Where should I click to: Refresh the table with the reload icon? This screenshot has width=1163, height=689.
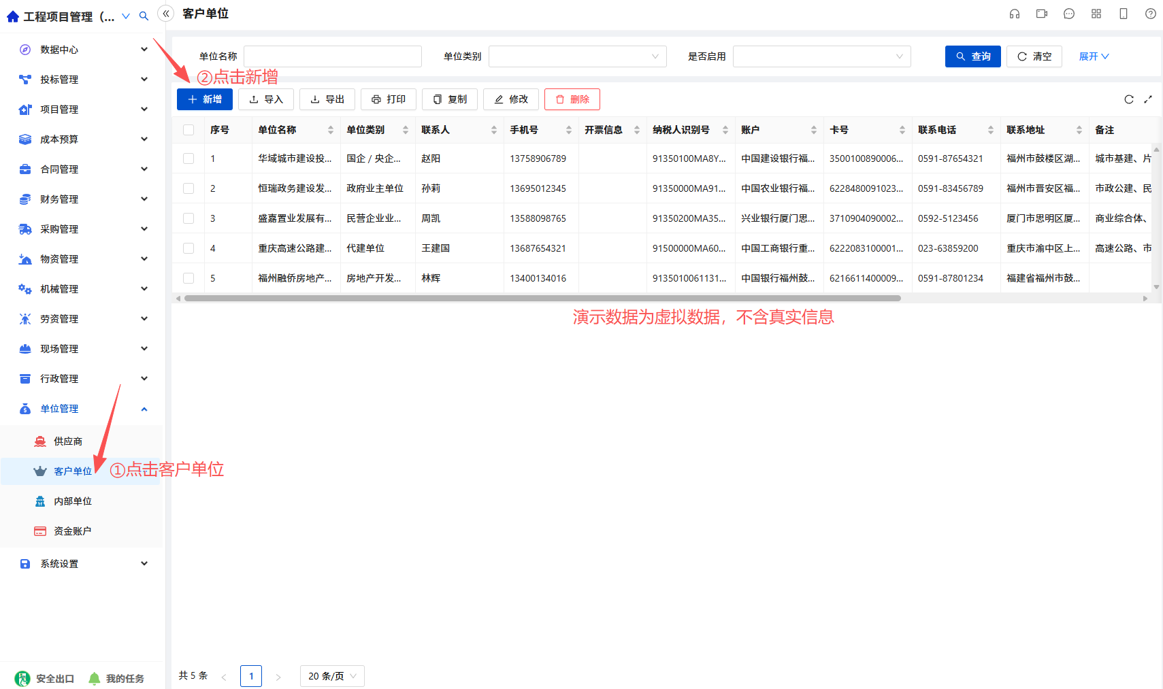point(1129,99)
